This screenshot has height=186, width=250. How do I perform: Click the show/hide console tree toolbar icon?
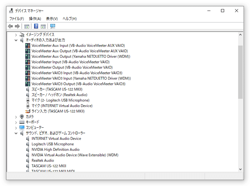[27, 26]
